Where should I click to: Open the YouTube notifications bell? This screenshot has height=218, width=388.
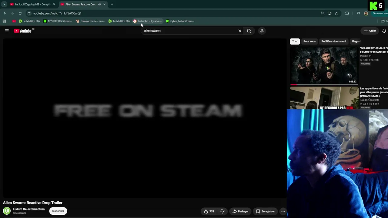click(x=384, y=31)
